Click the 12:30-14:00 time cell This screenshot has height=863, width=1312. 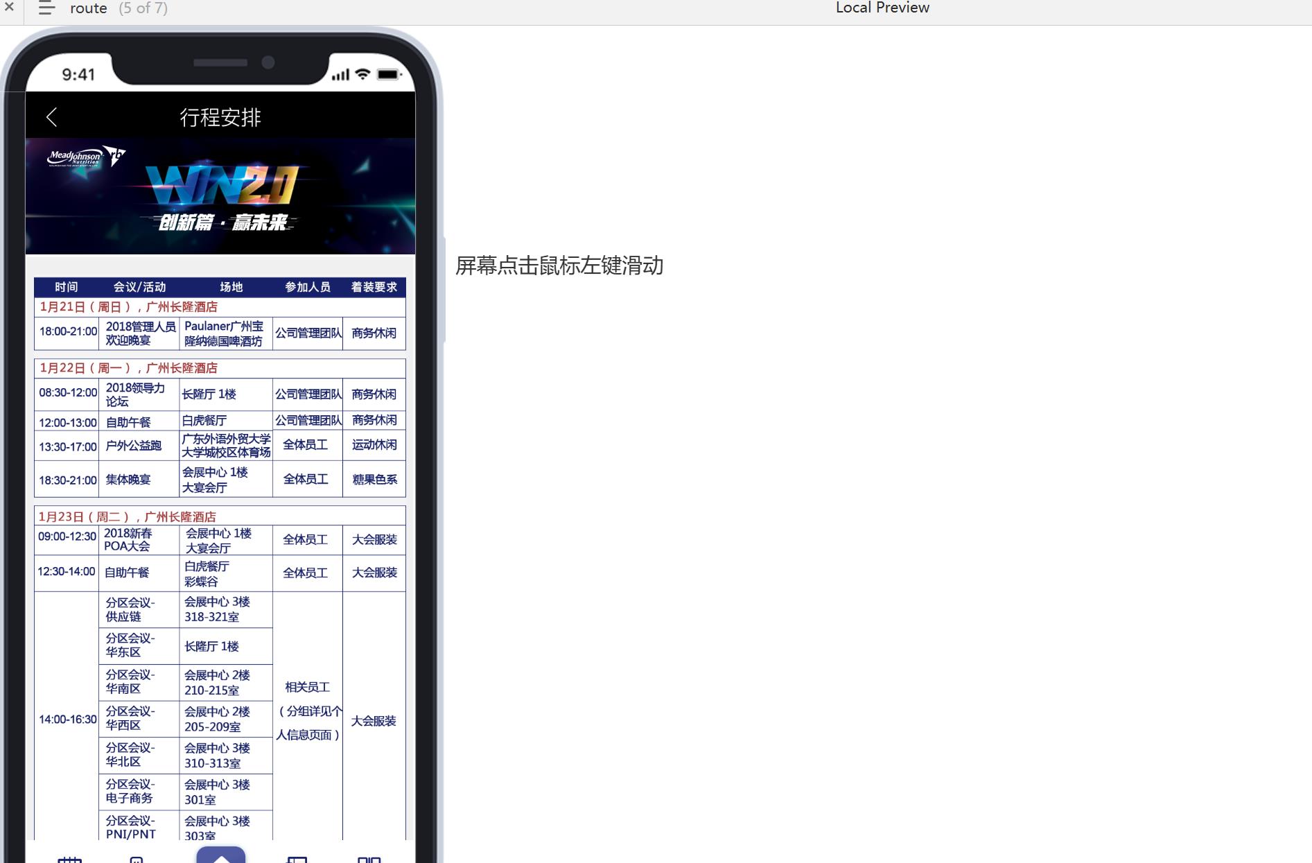tap(67, 573)
